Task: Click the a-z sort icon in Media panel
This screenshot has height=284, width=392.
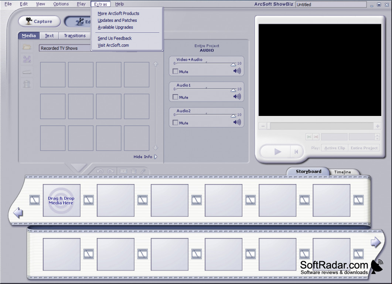Action: [27, 59]
